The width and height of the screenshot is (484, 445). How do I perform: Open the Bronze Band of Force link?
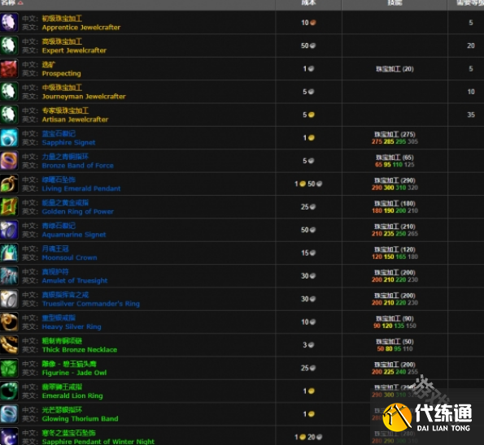[78, 166]
